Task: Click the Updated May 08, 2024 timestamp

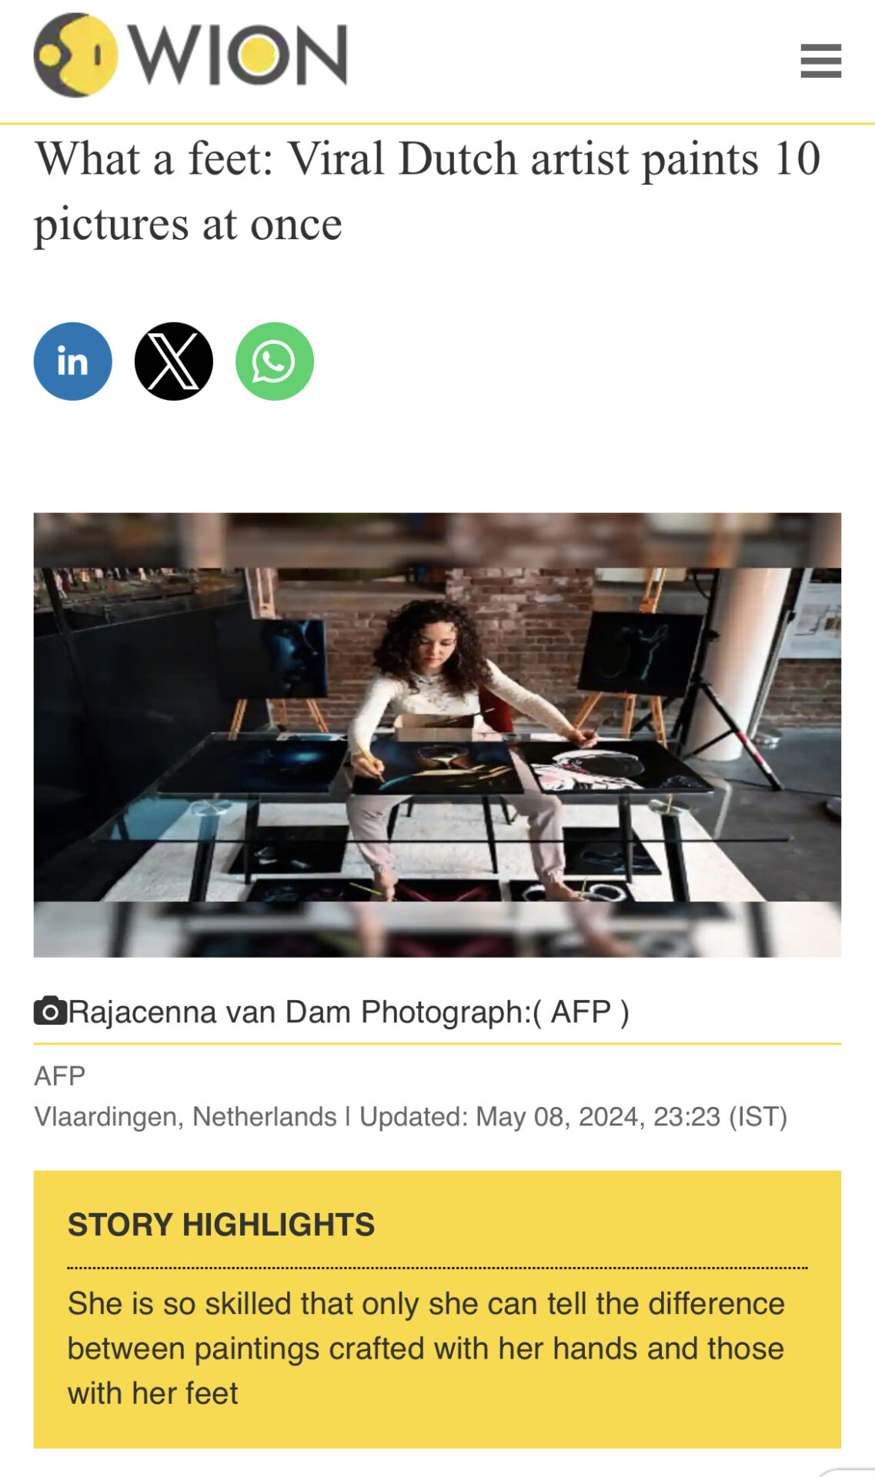Action: coord(573,1116)
